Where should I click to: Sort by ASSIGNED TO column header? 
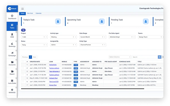[x=97, y=62]
